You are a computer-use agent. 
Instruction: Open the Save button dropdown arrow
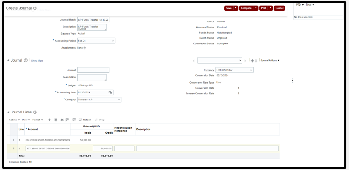(x=236, y=8)
